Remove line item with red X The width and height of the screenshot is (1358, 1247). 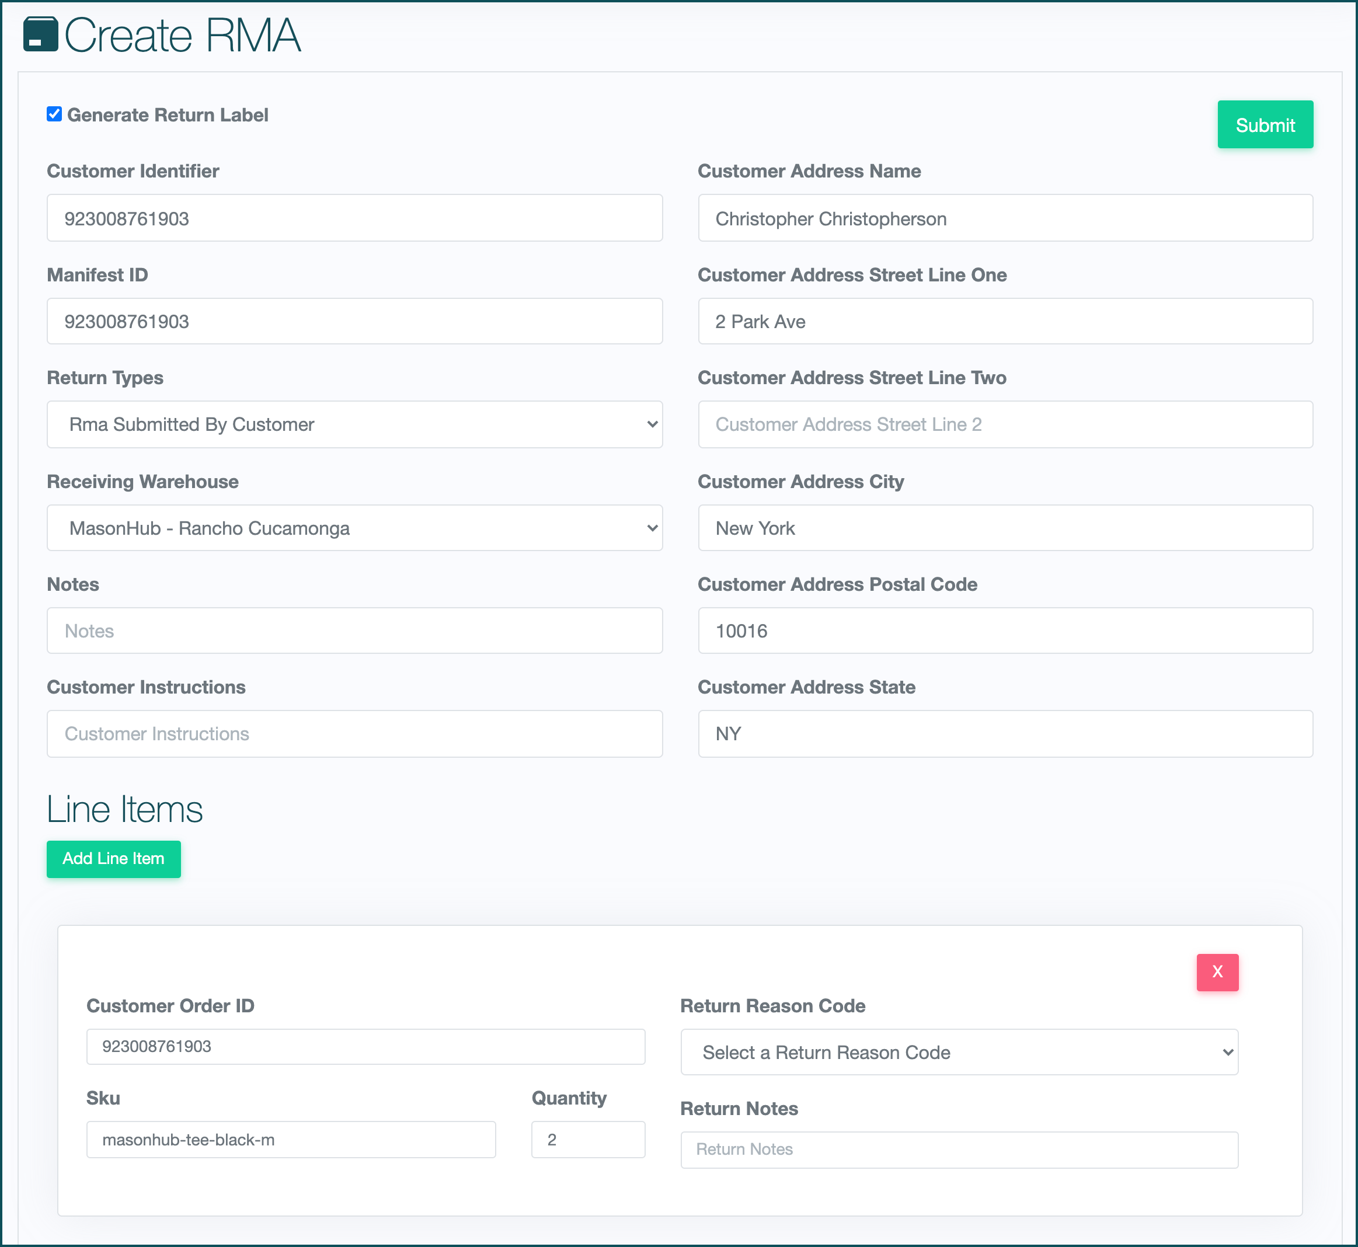point(1217,973)
